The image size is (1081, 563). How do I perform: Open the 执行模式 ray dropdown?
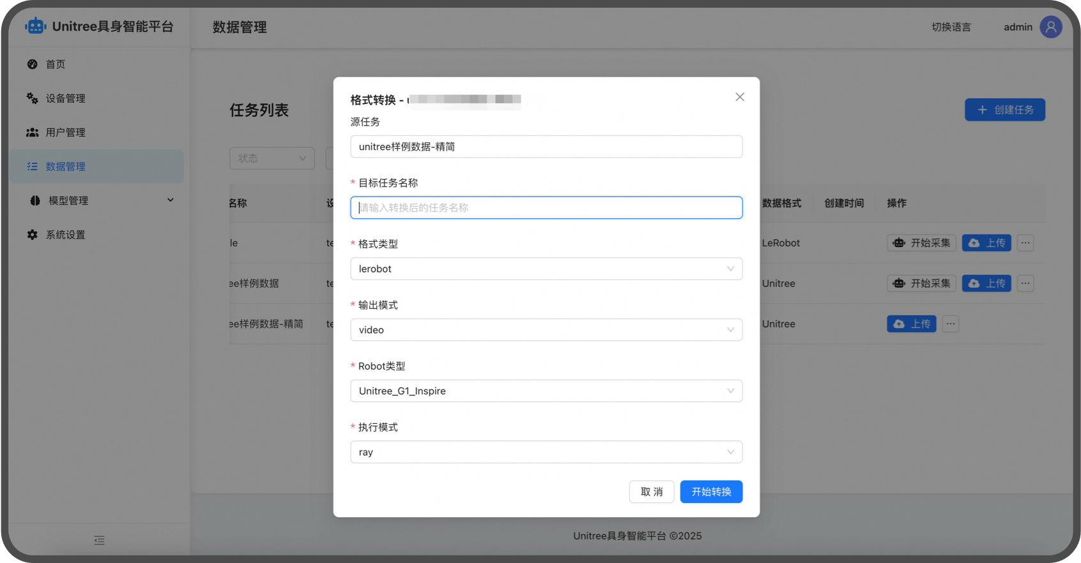pos(546,452)
